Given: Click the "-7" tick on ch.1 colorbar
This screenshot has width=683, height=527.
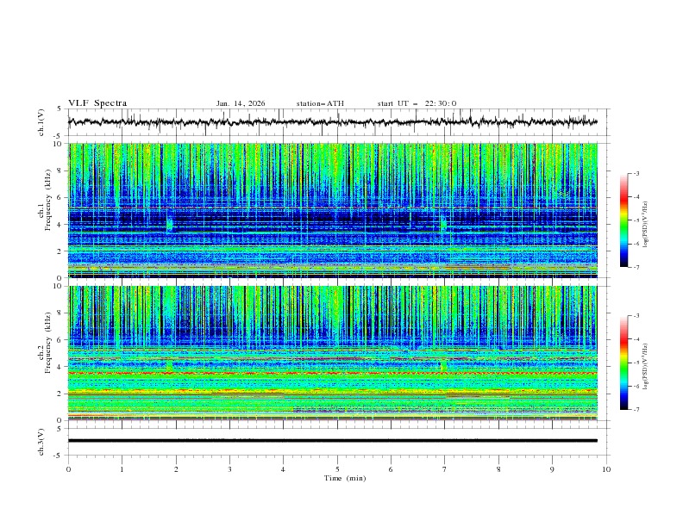Looking at the screenshot, I should pos(636,267).
